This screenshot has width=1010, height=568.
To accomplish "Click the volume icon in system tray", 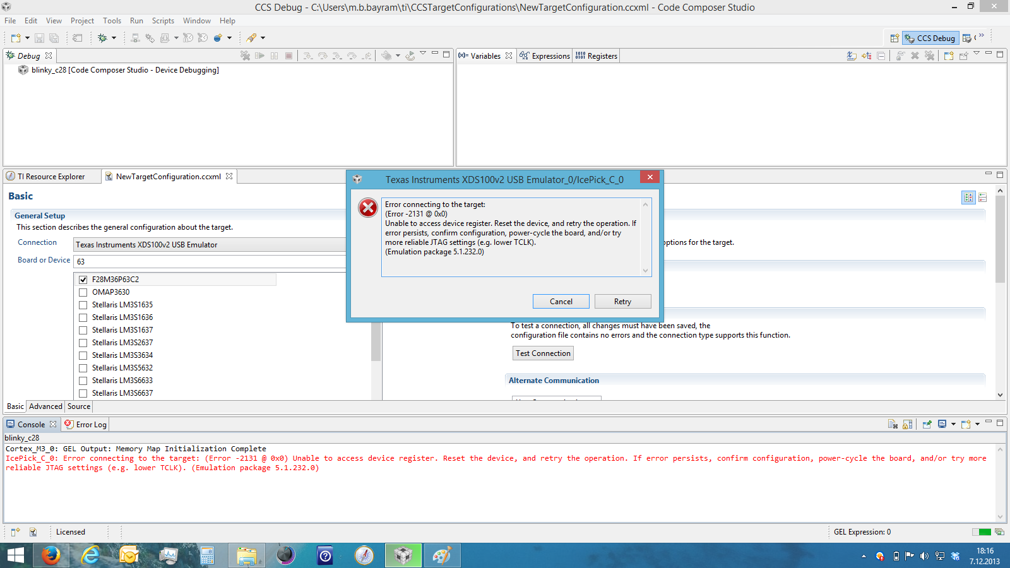I will coord(924,556).
